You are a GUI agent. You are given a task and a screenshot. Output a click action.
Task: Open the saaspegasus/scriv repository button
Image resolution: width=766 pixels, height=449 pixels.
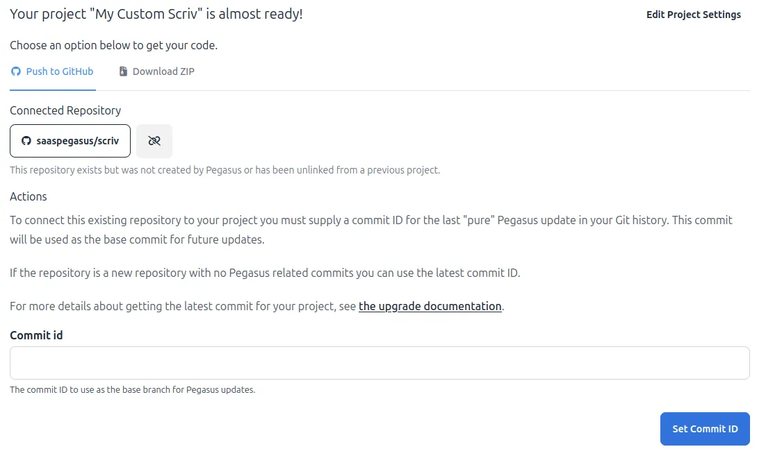[x=70, y=141]
